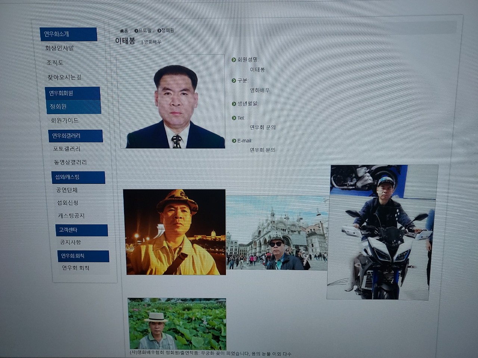Open 공지사항 sidebar item
Viewport: 478px width, 358px height.
click(x=71, y=242)
